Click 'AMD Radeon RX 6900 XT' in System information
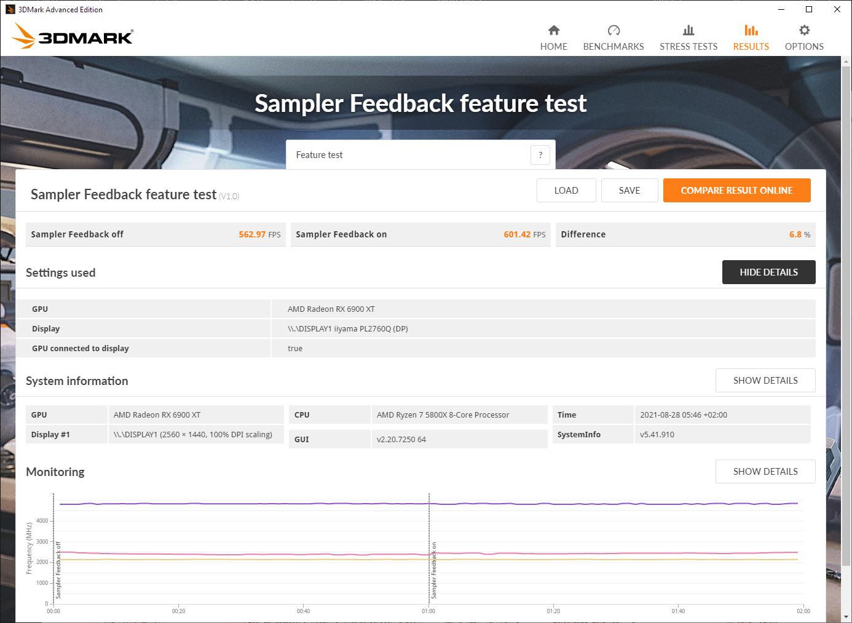The image size is (852, 623). 157,415
